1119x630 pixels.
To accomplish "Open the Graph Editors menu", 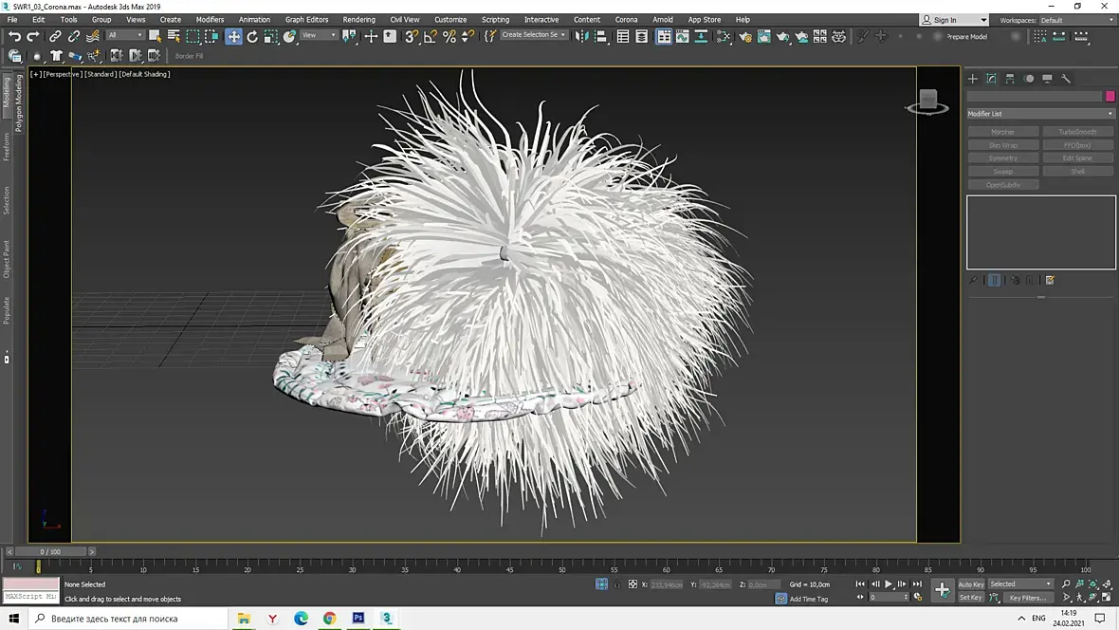I will click(306, 19).
